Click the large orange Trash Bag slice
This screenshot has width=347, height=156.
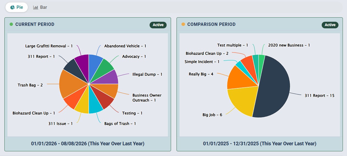tap(71, 84)
